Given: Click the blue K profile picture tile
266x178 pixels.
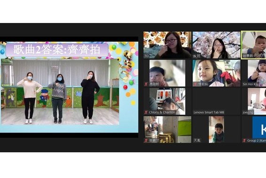Looking at the screenshot, I should click(259, 127).
